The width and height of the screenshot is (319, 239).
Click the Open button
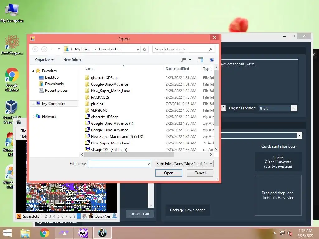[x=169, y=173]
